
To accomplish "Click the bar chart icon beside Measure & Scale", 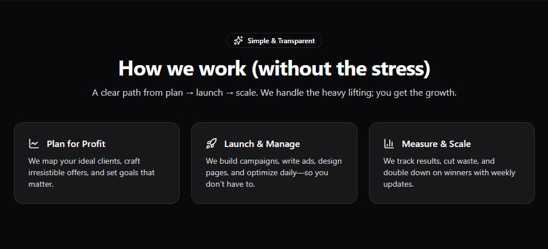I will pyautogui.click(x=389, y=144).
